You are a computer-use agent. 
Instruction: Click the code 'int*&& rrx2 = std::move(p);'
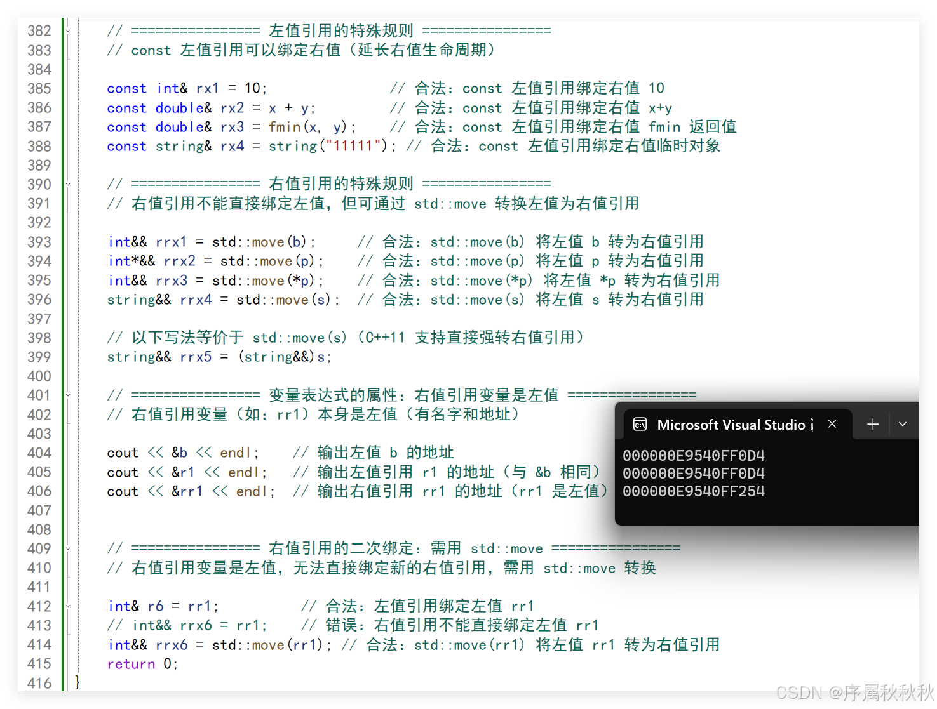coord(215,261)
